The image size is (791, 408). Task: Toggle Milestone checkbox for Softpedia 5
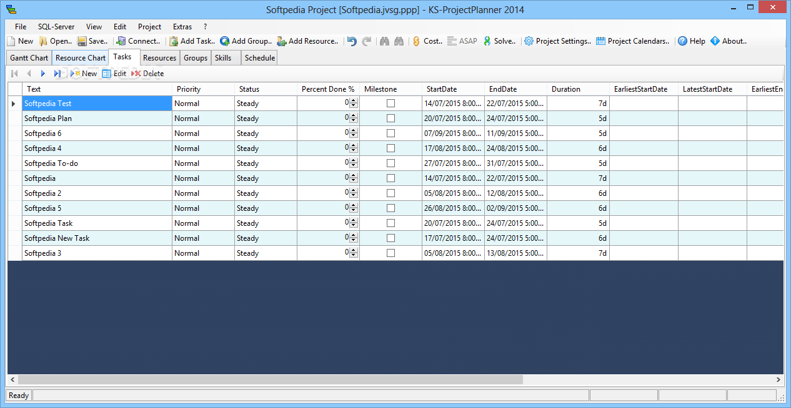[x=391, y=208]
